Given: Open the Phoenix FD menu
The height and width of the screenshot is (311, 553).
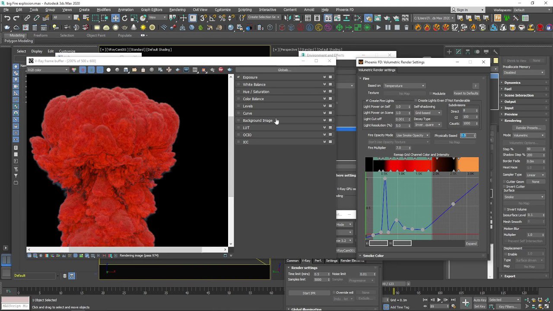Looking at the screenshot, I should tap(344, 10).
